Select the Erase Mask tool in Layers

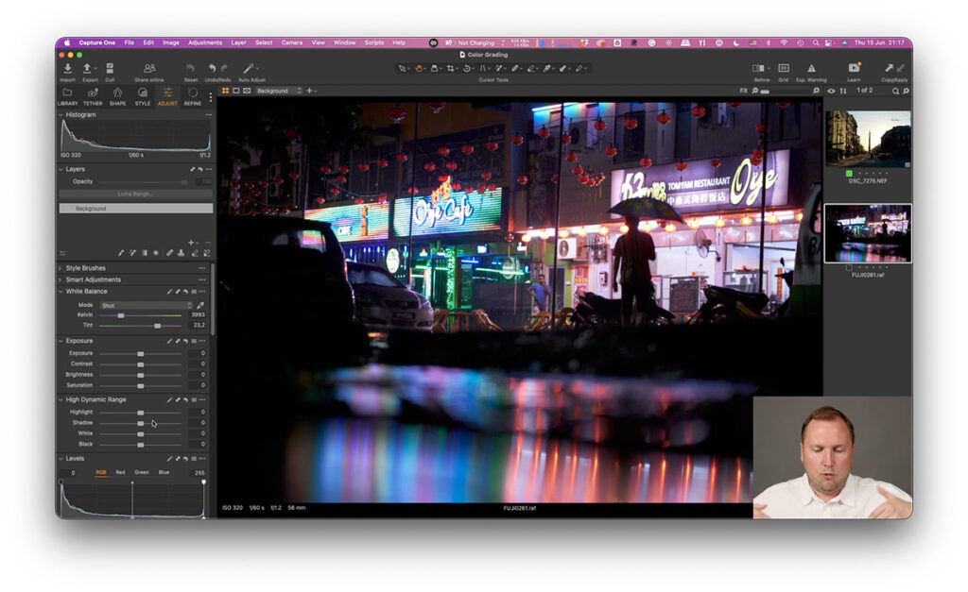[195, 253]
